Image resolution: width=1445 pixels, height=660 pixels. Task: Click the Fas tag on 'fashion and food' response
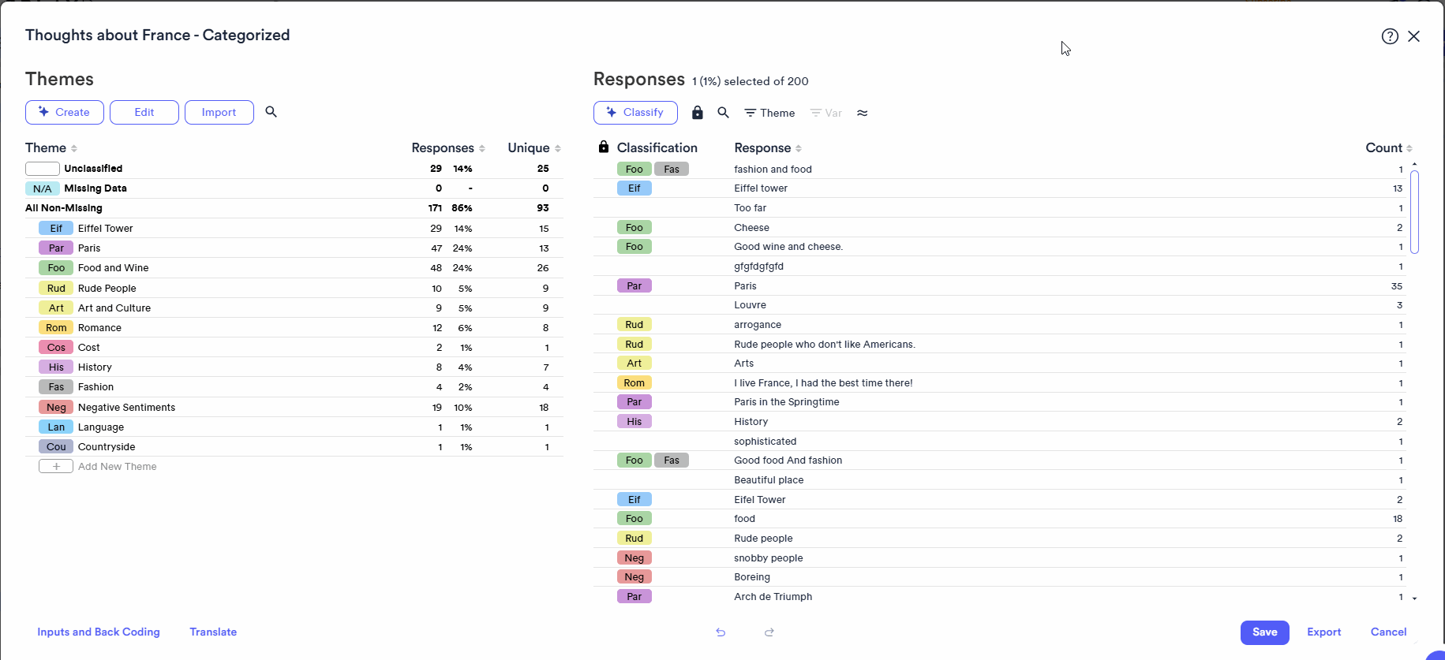672,170
